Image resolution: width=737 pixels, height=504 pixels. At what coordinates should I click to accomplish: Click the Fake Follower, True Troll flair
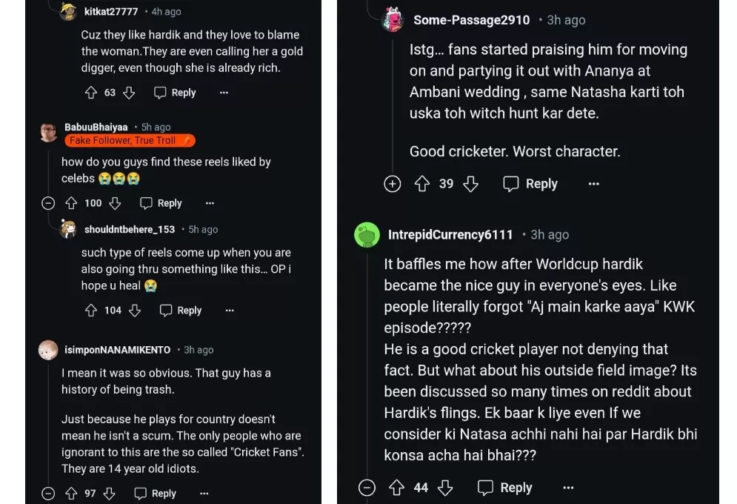click(130, 140)
